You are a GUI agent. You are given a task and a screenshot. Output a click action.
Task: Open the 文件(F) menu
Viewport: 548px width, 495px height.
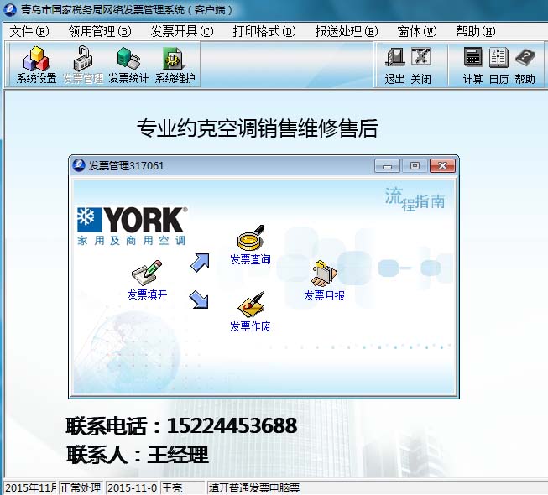coord(29,31)
